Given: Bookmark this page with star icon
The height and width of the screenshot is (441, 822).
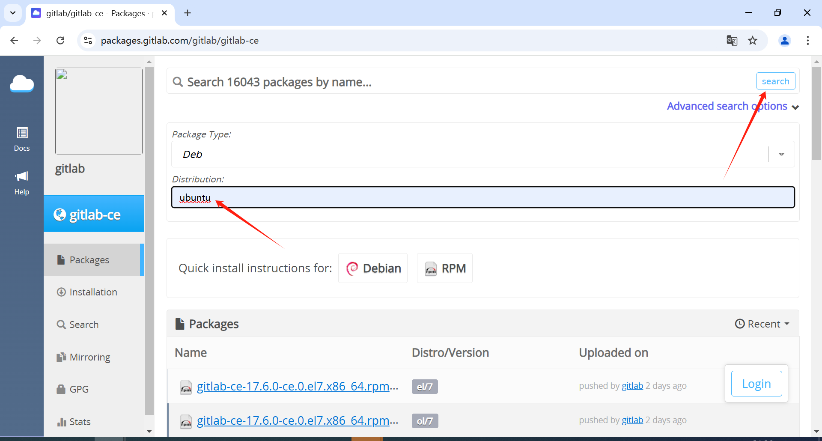Looking at the screenshot, I should [753, 40].
